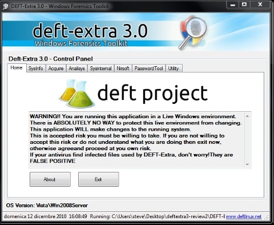Image resolution: width=274 pixels, height=225 pixels.
Task: Click the 'deft-extra 3.0' banner title
Action: pos(90,30)
